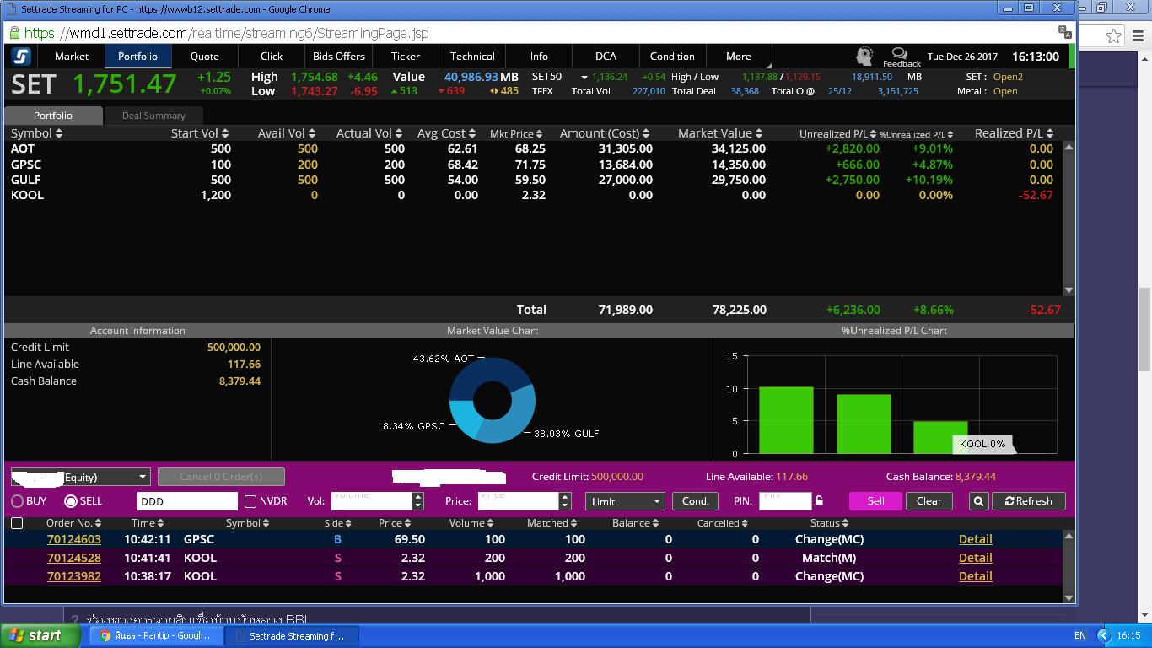Sort orders by Status column
Image resolution: width=1152 pixels, height=648 pixels.
[829, 523]
